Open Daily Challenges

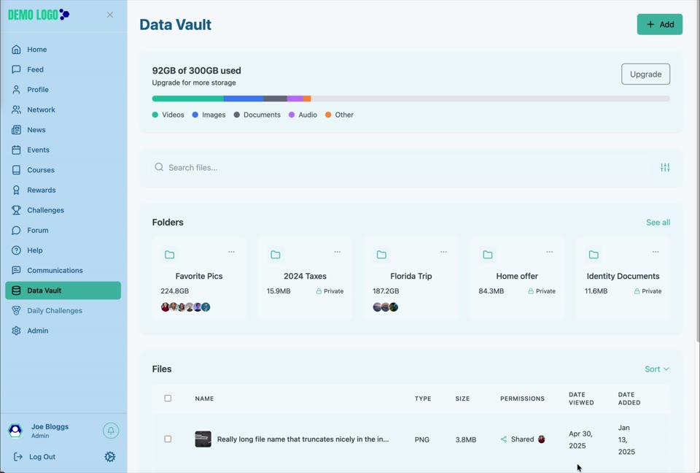[x=63, y=311]
